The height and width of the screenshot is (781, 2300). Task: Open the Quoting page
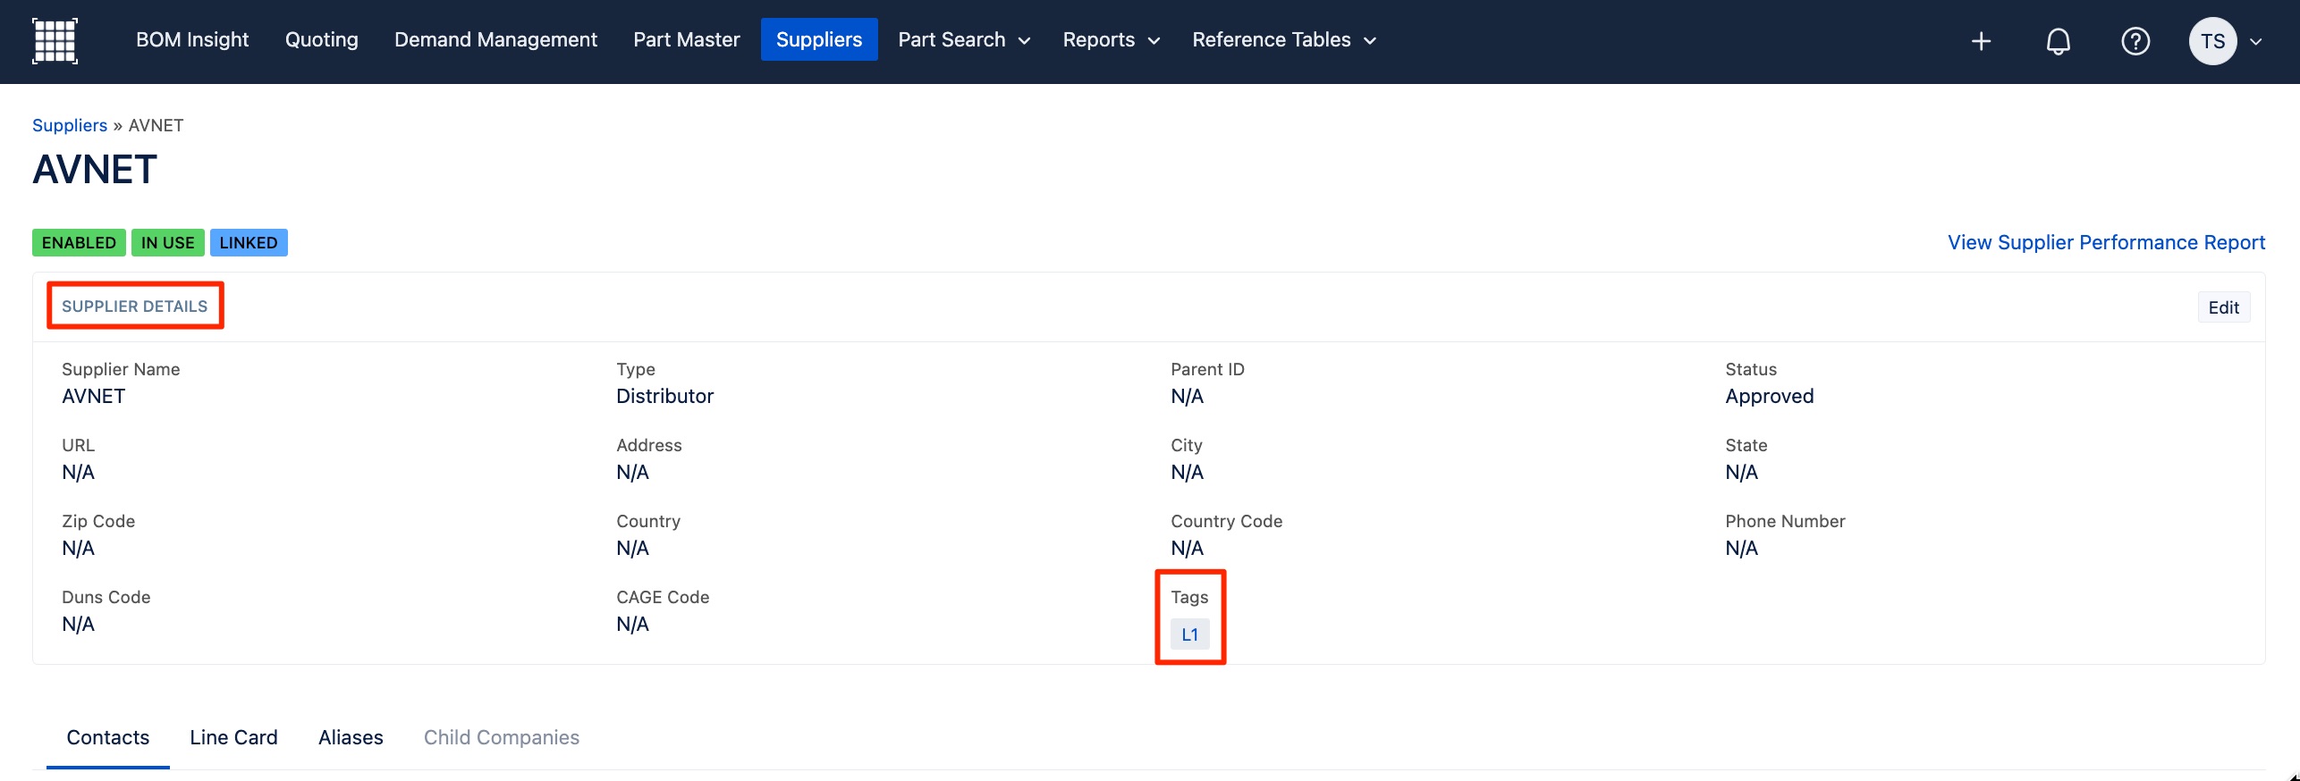point(322,39)
